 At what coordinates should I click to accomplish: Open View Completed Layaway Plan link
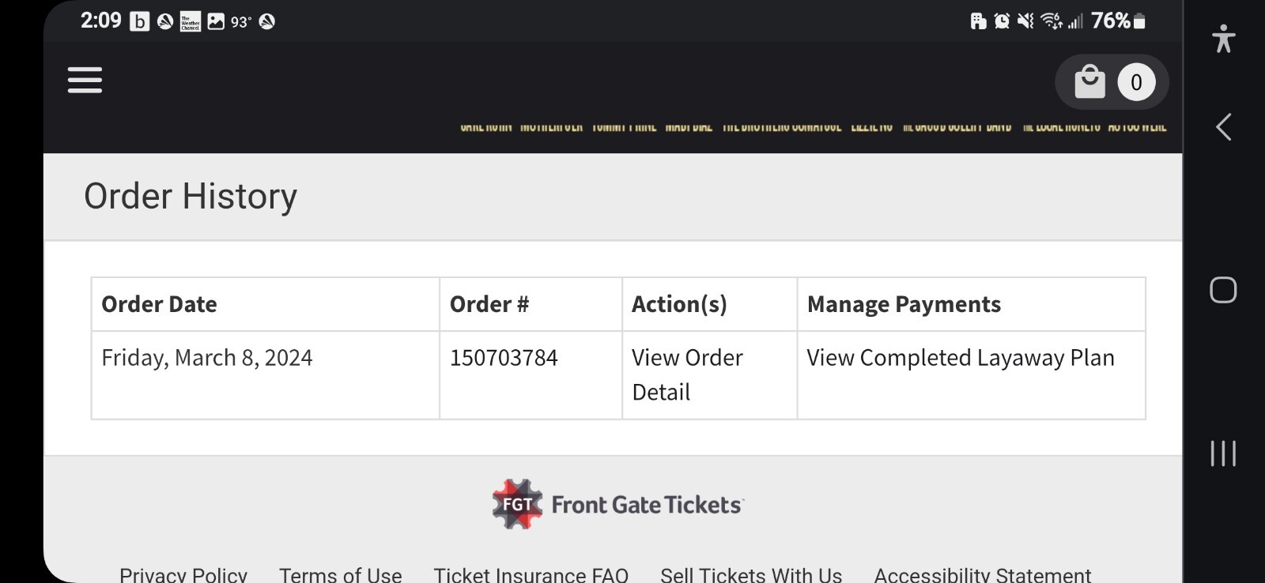960,358
